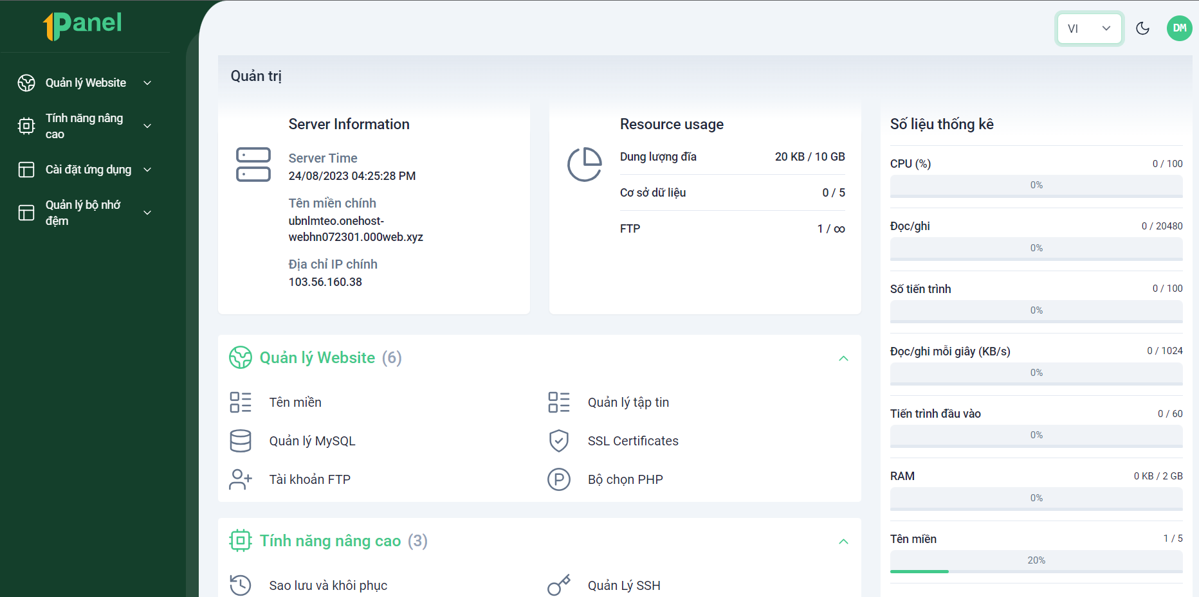Click the layout icon beside Quản lý bộ nhớ đệm
Image resolution: width=1199 pixels, height=597 pixels.
26,213
